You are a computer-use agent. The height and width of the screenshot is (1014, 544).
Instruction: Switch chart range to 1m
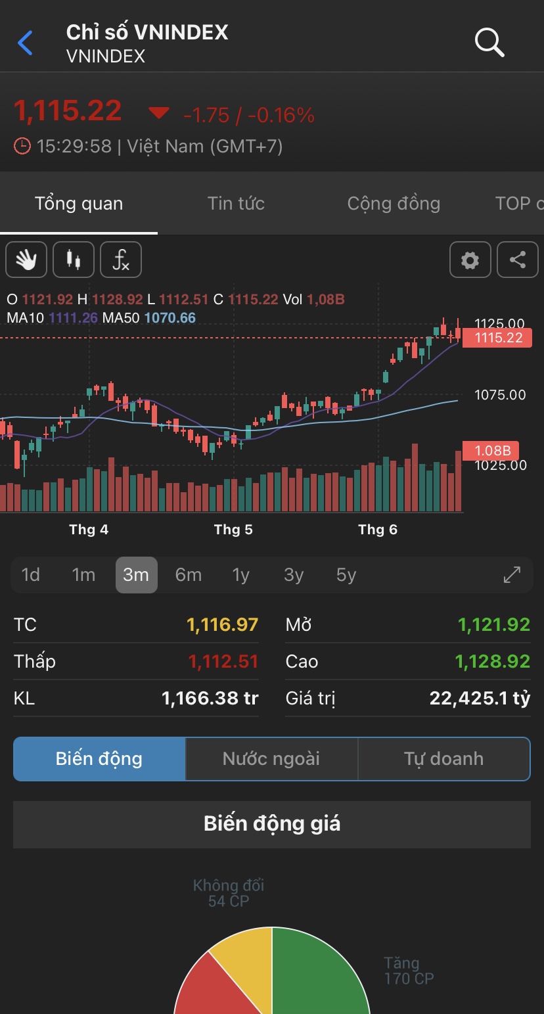(x=83, y=575)
